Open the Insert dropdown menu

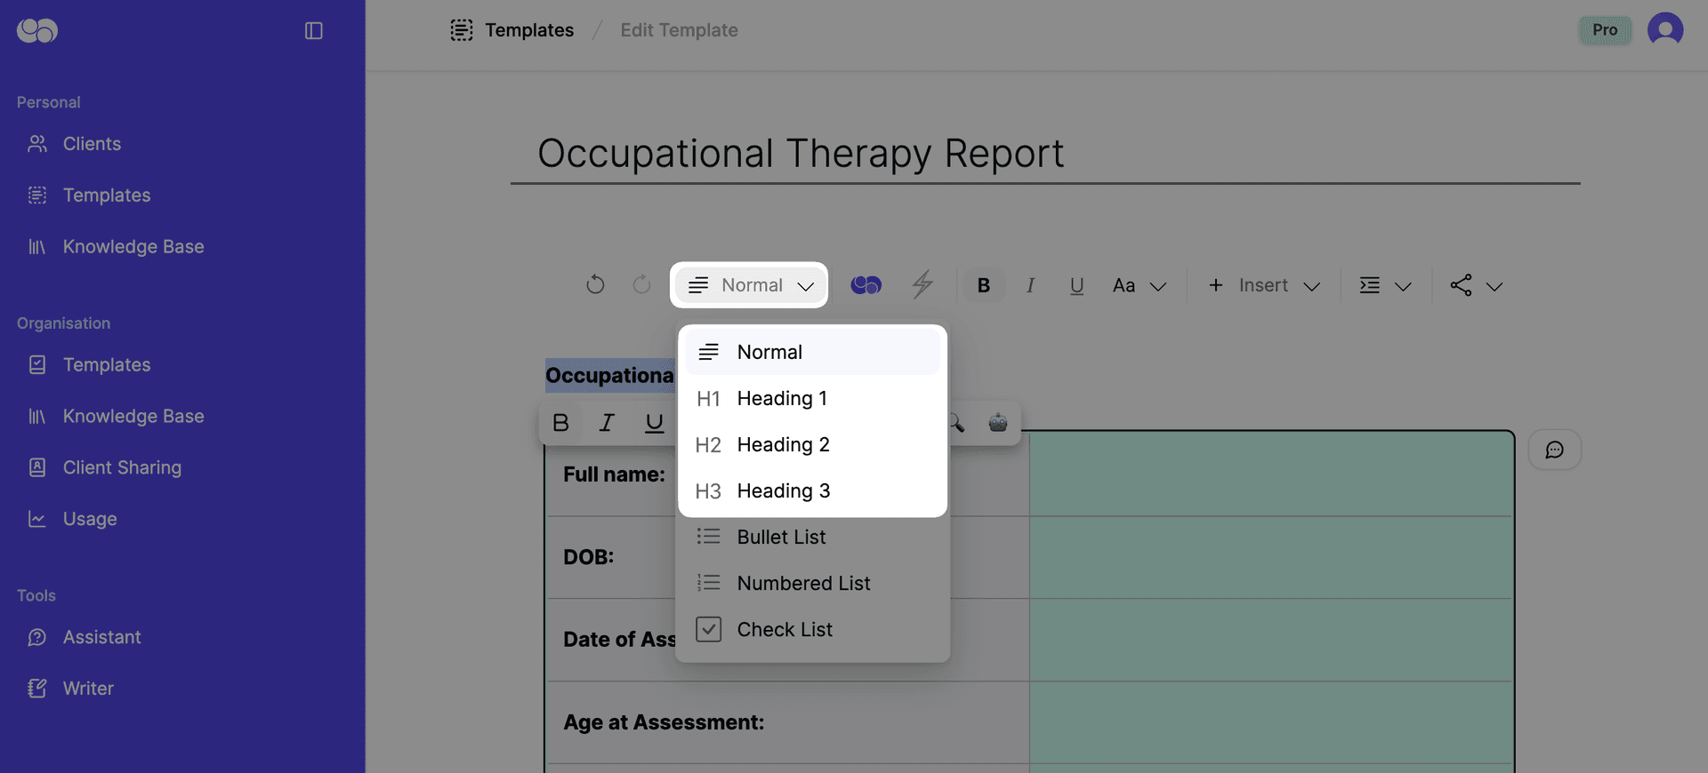(x=1264, y=285)
